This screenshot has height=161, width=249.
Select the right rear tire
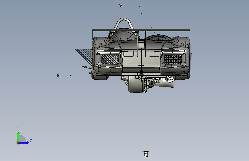(x=182, y=77)
